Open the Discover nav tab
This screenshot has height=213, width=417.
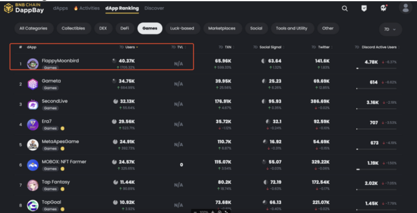154,8
